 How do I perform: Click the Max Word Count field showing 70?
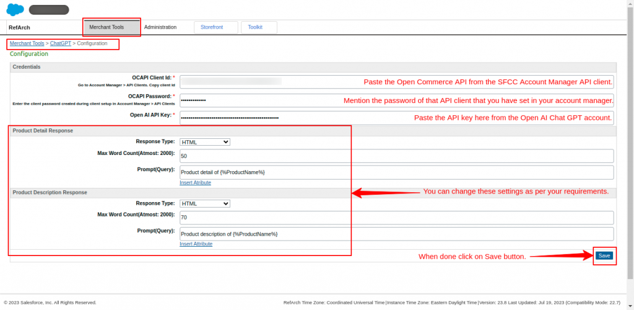pyautogui.click(x=396, y=218)
